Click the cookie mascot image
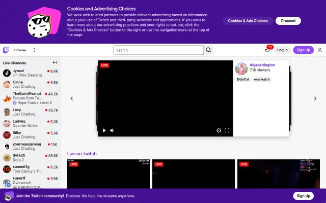The image size is (326, 203). [44, 22]
